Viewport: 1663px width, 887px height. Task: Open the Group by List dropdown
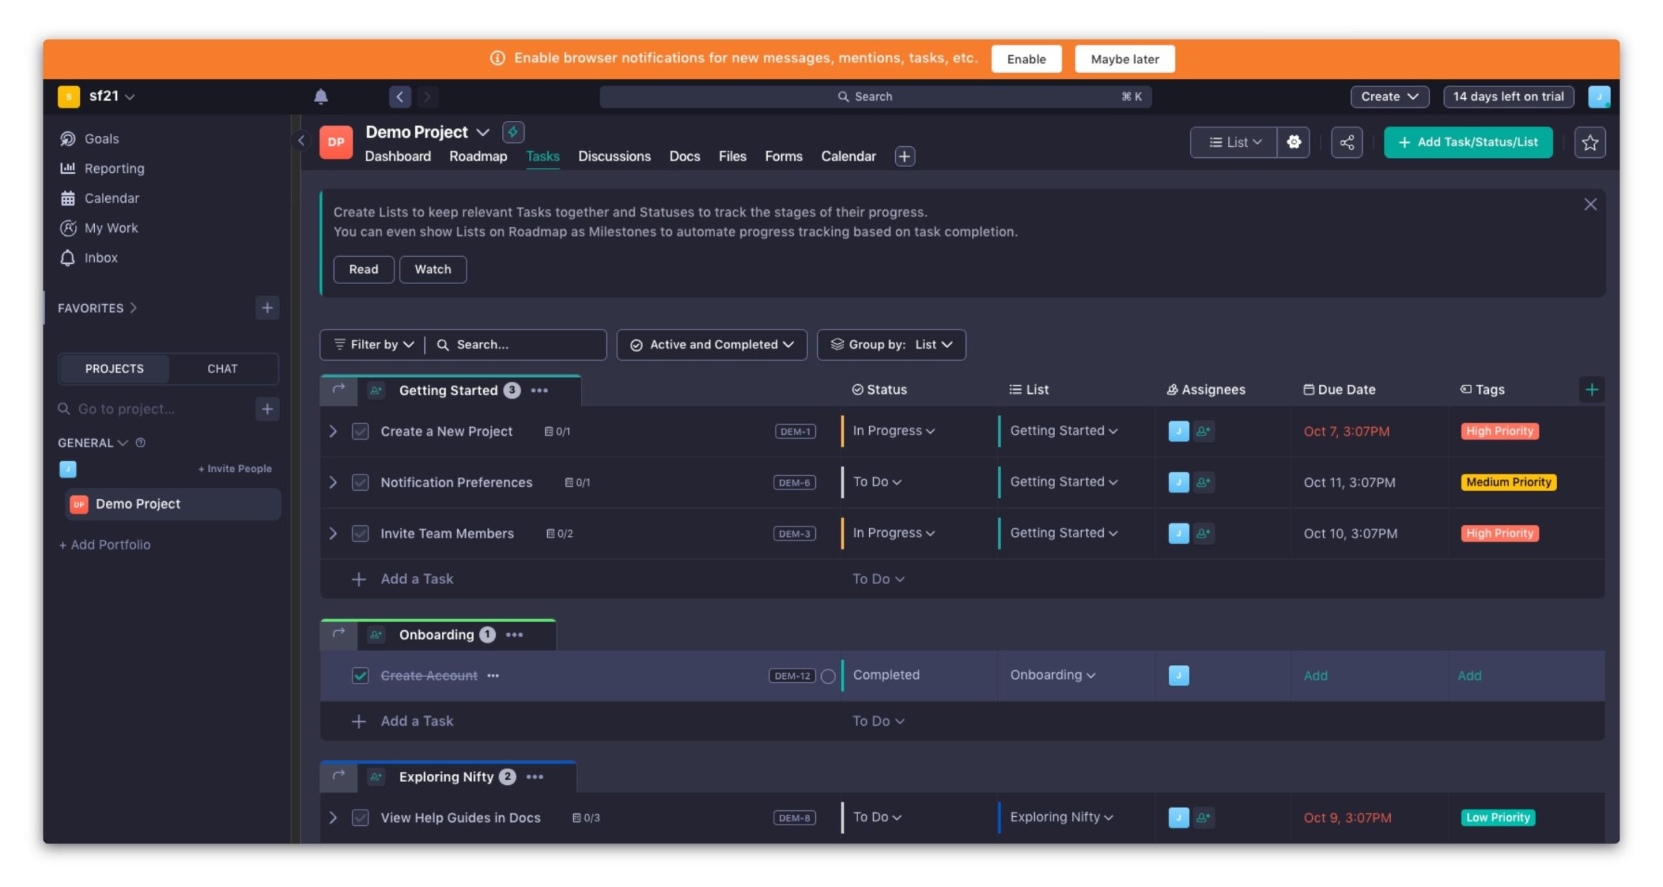tap(891, 344)
